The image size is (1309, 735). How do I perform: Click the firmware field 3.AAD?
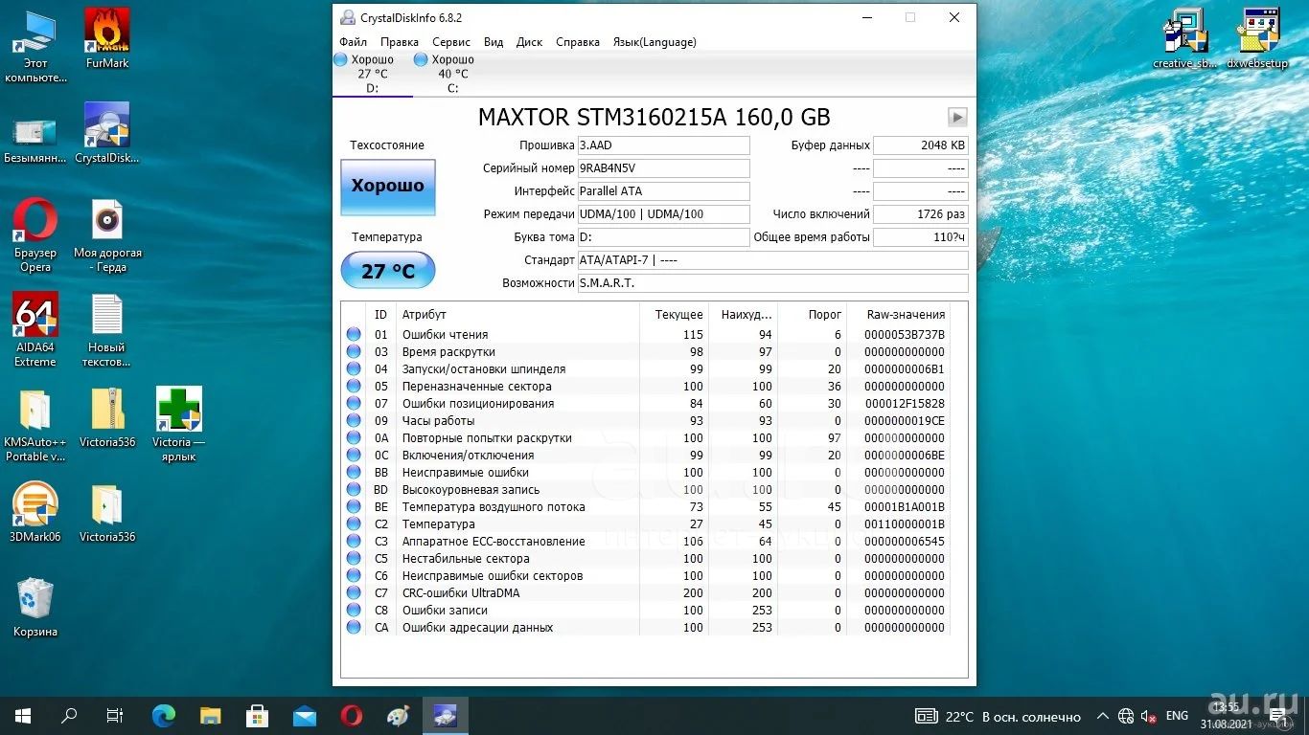tap(663, 145)
